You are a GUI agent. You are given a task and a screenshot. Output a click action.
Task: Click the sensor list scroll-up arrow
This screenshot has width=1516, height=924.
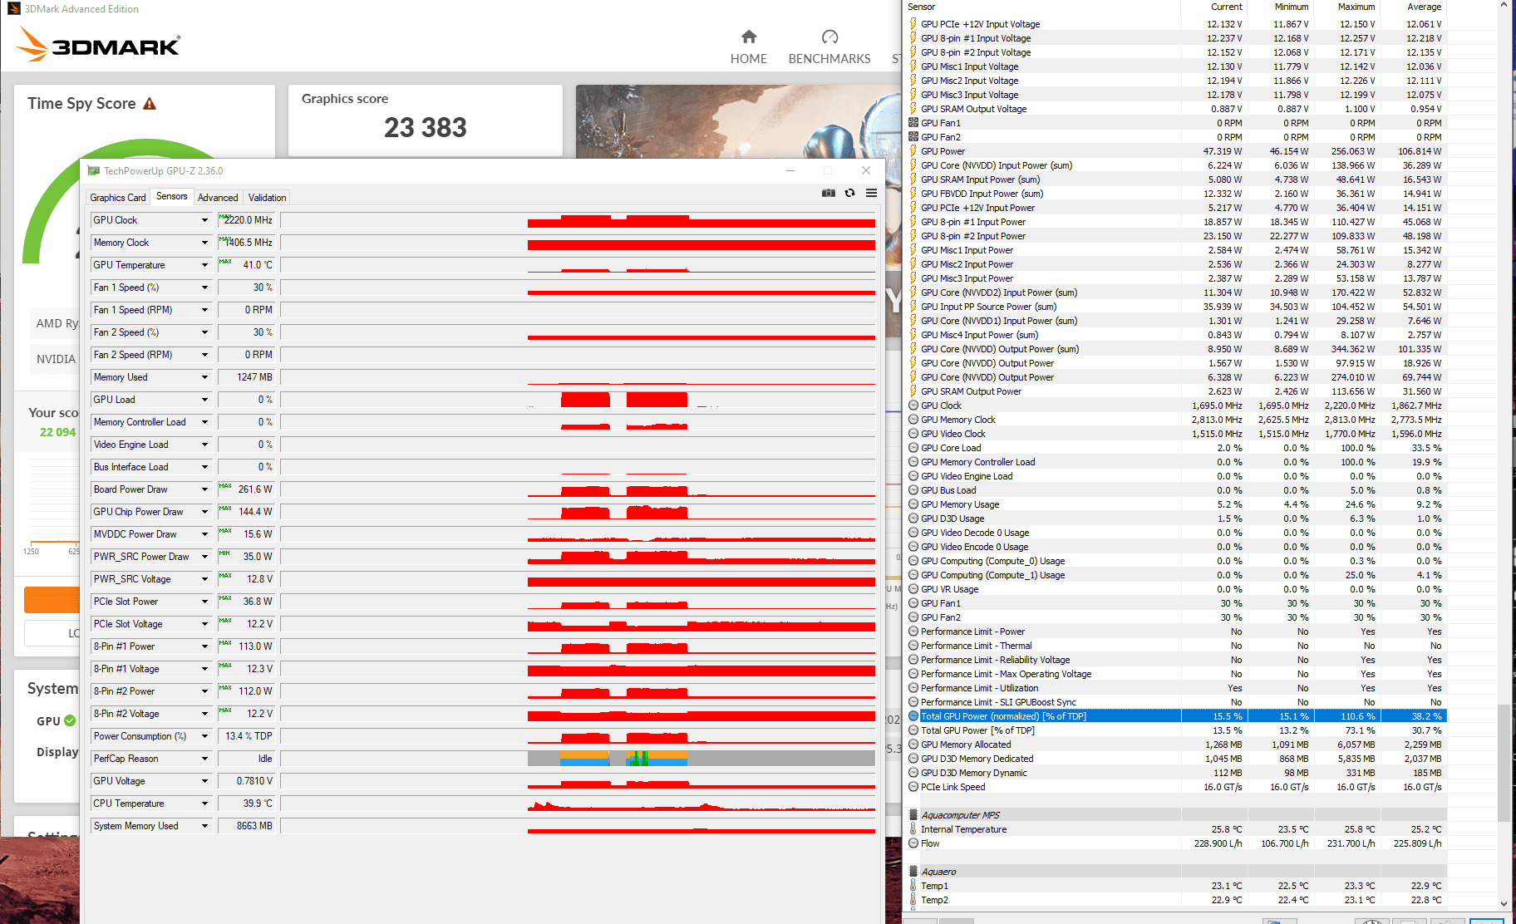(1504, 6)
